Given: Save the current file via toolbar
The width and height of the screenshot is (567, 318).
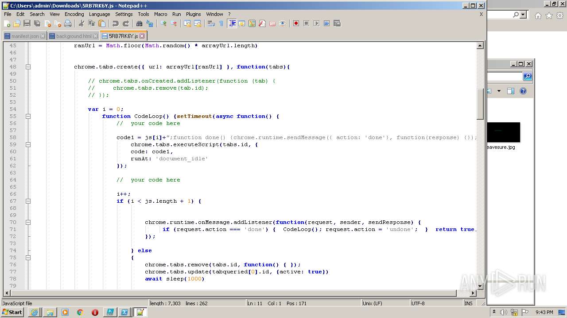Looking at the screenshot, I should [x=27, y=23].
